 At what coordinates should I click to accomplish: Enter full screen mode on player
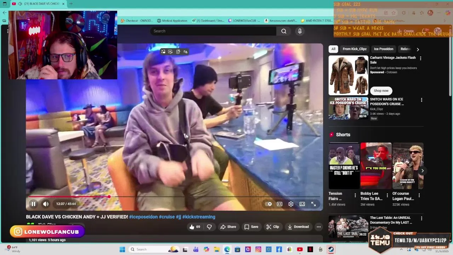[x=314, y=204]
